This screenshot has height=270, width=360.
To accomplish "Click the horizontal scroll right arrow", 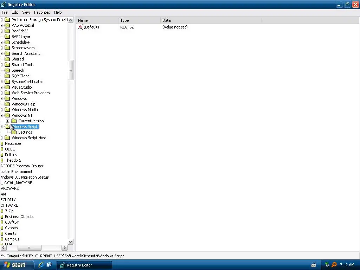I will point(65,248).
